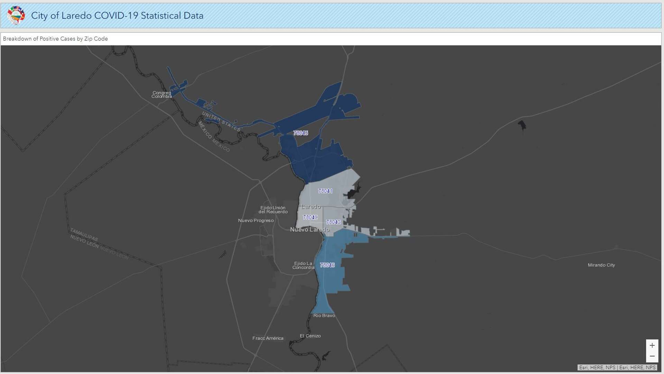Viewport: 664px width, 374px height.
Task: Click the Mirando City map label
Action: (x=601, y=265)
